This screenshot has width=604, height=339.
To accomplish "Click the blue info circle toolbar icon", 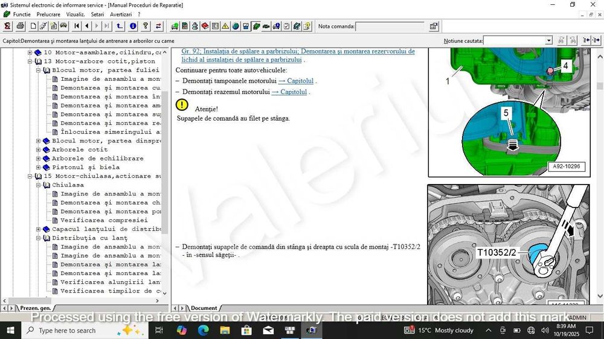I will pyautogui.click(x=133, y=26).
